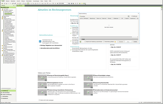Click the Analyse und Planung icon at bottom left
This screenshot has width=163, height=104.
pos(1,95)
